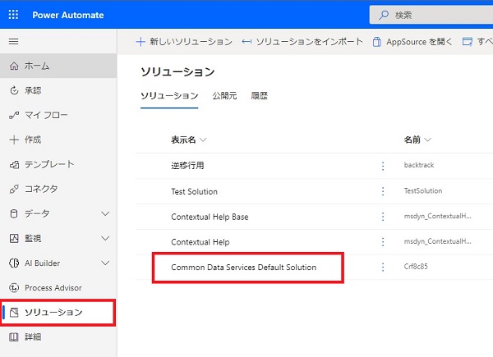Screen dimensions: 493x357
Task: Click the approvals clock icon
Action: (14, 90)
